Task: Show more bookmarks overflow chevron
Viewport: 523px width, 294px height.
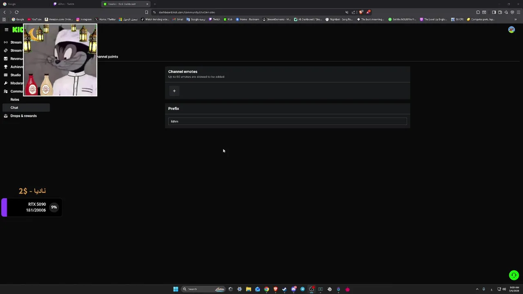Action: coord(516,19)
